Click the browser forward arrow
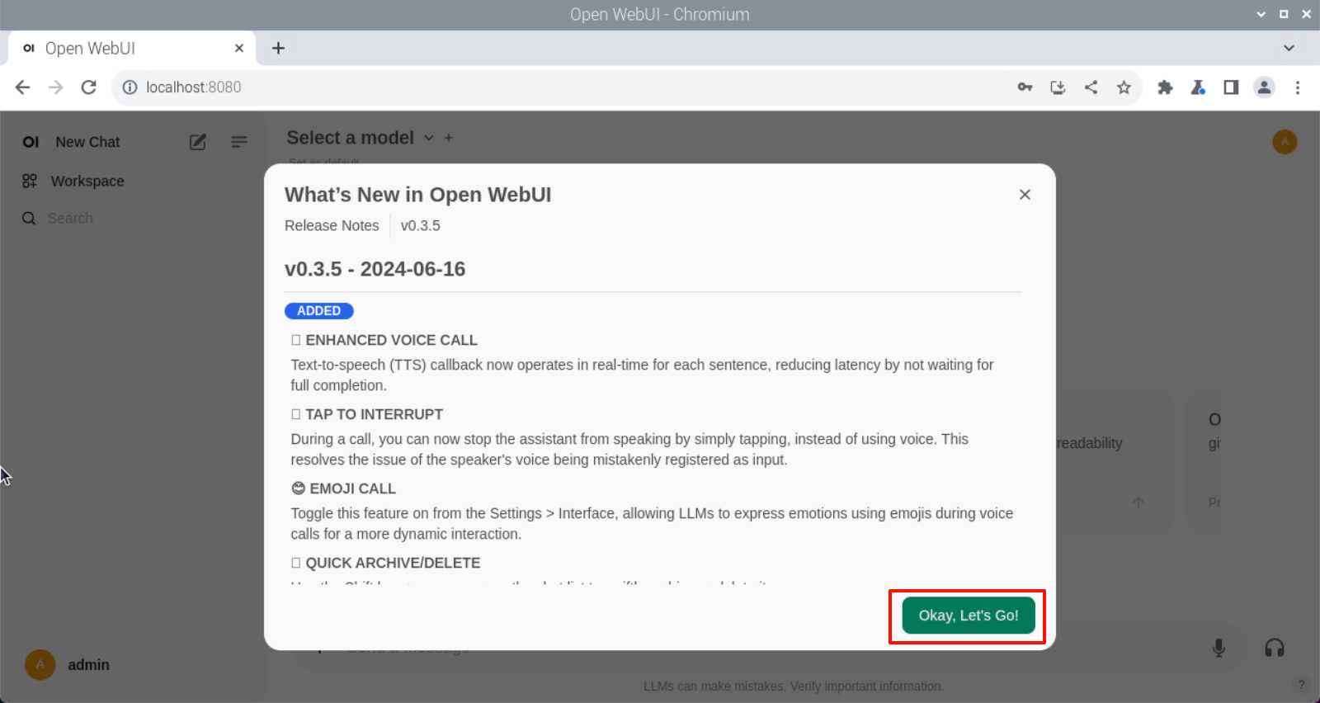Image resolution: width=1320 pixels, height=703 pixels. tap(55, 87)
